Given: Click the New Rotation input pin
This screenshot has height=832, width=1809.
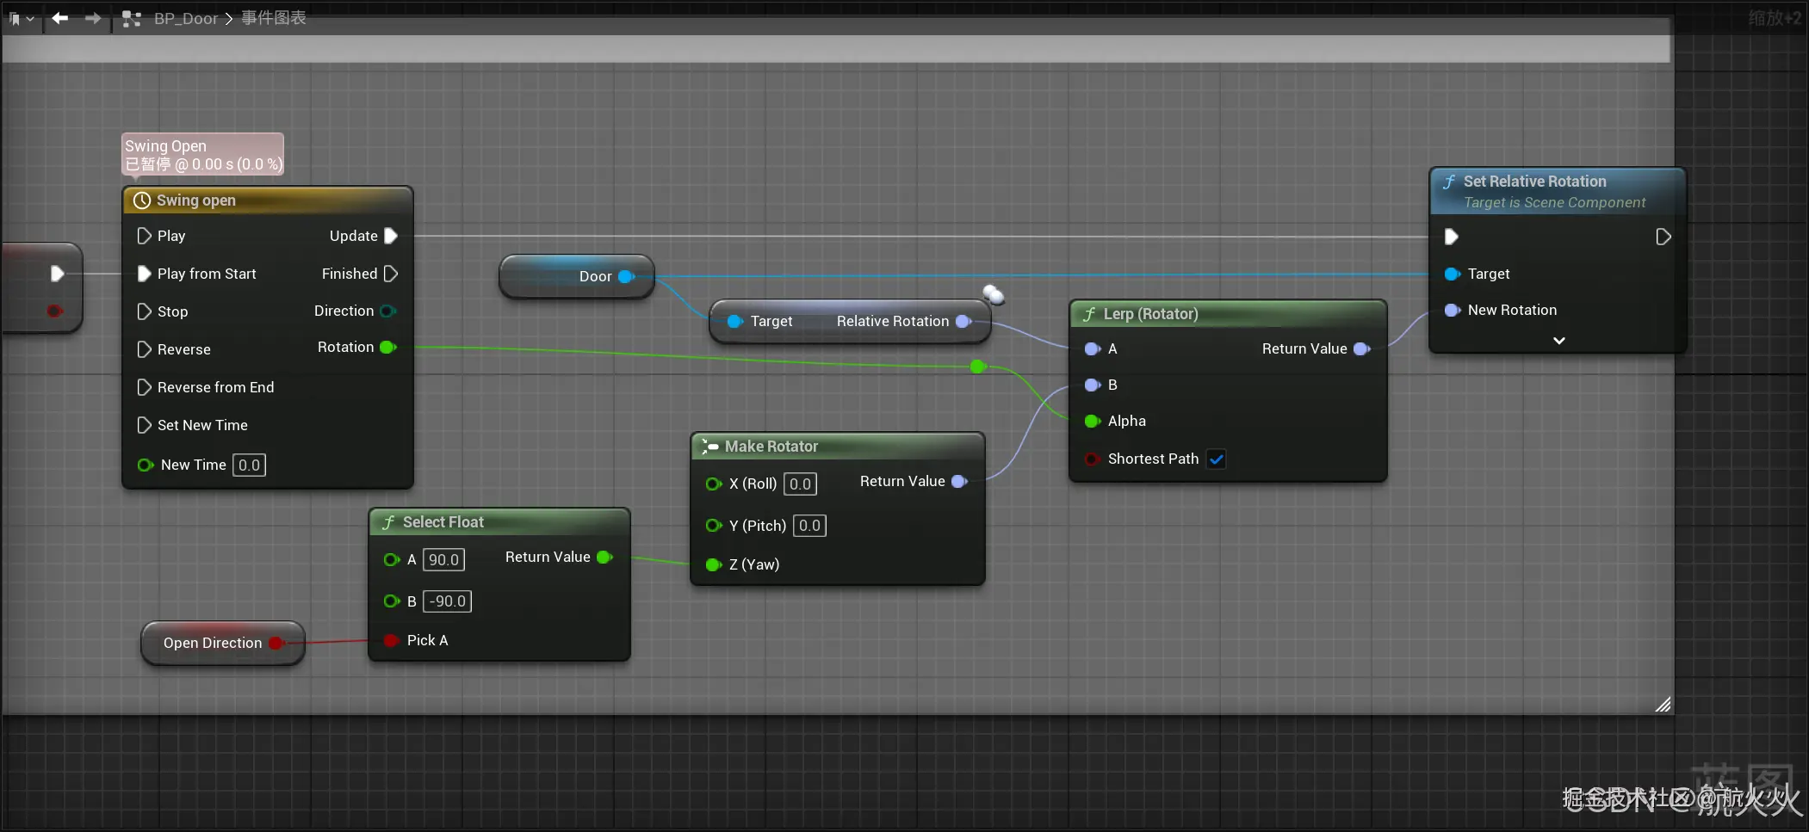Looking at the screenshot, I should [x=1453, y=310].
